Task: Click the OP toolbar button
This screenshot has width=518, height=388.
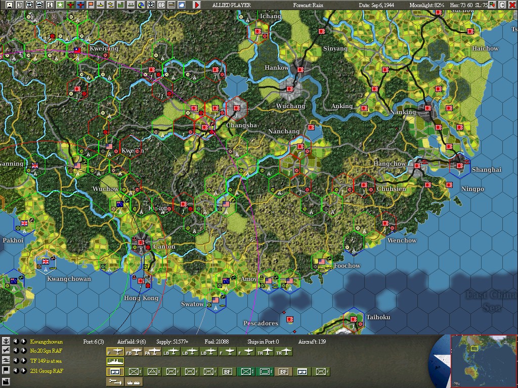Action: point(161,5)
